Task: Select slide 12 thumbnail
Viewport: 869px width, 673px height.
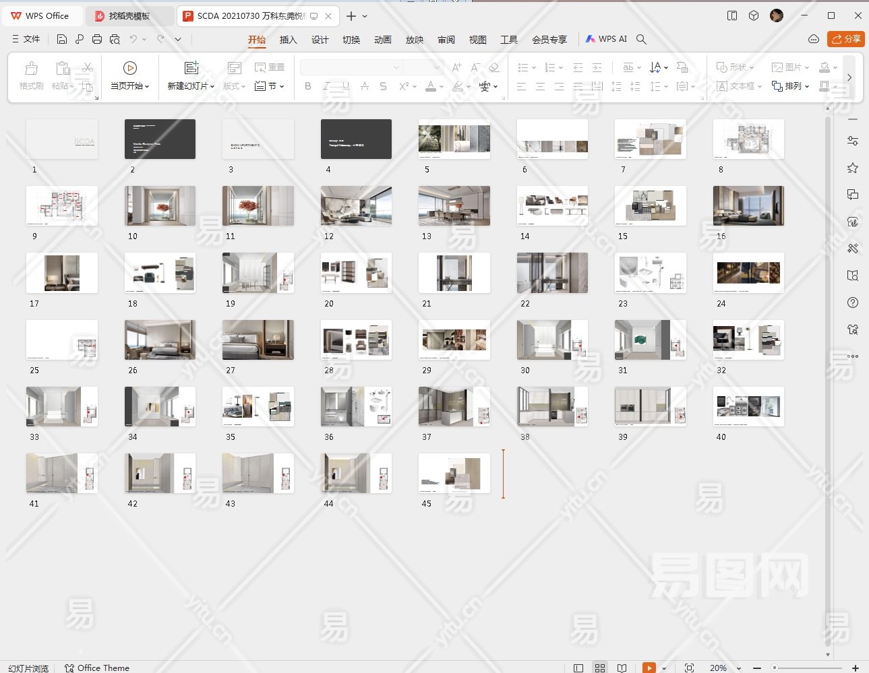Action: pos(356,206)
